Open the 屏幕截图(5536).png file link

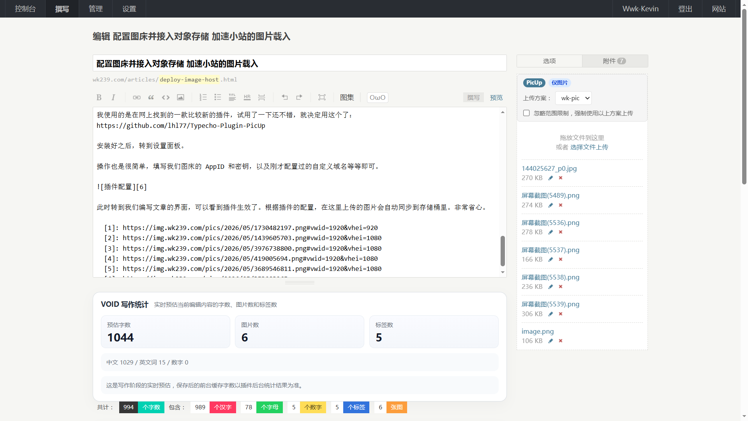tap(550, 223)
